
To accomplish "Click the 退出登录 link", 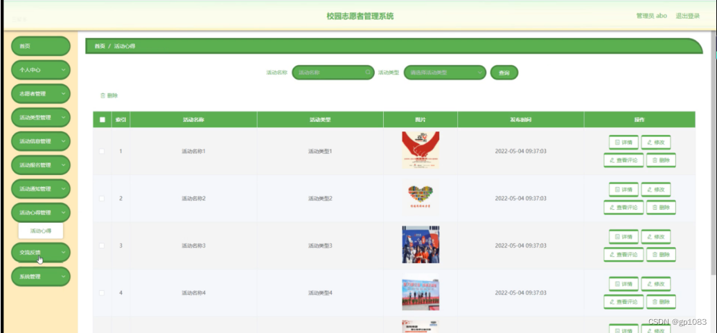I will tap(688, 16).
